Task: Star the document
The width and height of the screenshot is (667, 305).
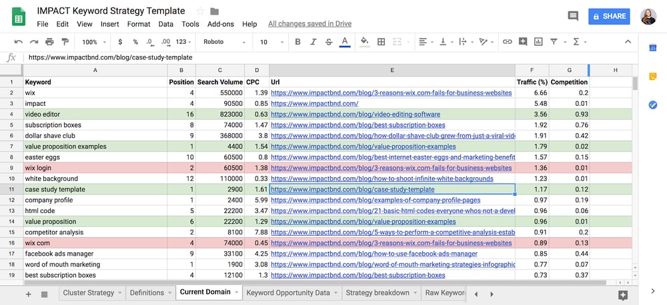Action: (200, 11)
